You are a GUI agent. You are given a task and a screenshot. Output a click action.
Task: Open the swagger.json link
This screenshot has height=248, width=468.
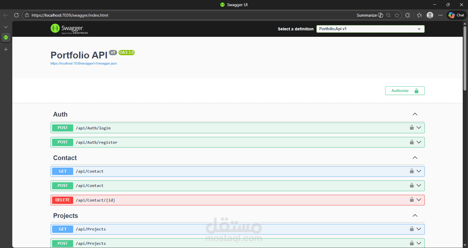[x=84, y=63]
